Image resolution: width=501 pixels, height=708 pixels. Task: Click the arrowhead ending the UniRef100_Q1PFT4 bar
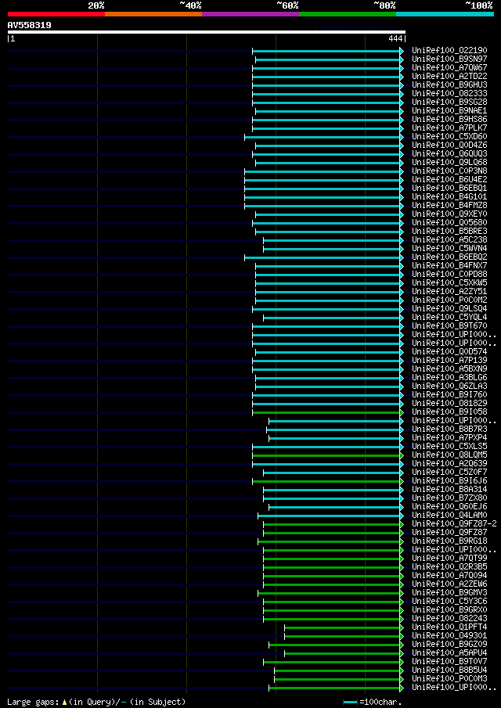401,627
